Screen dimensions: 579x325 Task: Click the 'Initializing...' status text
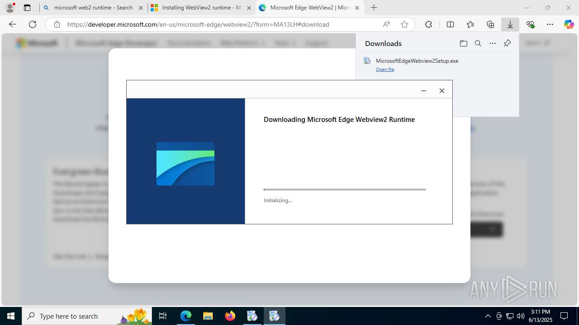(x=278, y=200)
